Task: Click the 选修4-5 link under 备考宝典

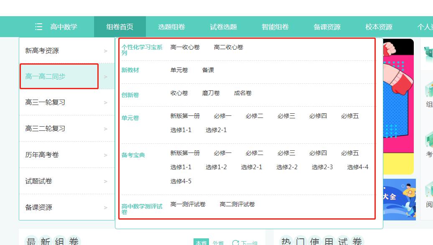Action: (x=181, y=181)
